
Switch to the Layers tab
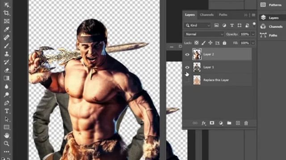pos(190,15)
